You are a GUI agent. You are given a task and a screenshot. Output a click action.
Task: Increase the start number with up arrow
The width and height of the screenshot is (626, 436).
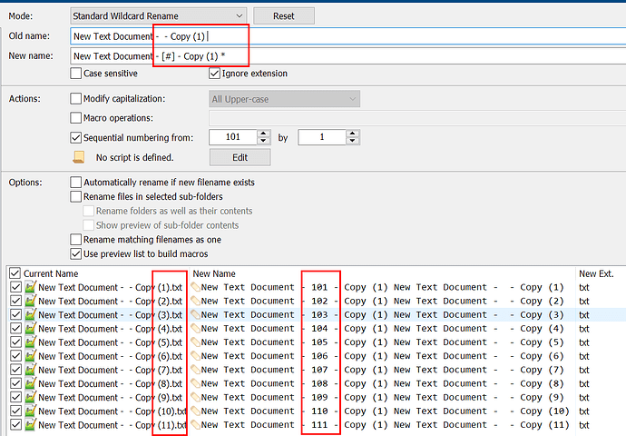tap(263, 134)
